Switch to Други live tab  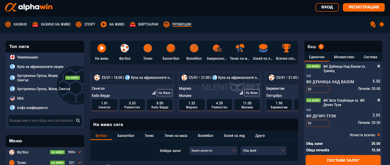pos(260,136)
